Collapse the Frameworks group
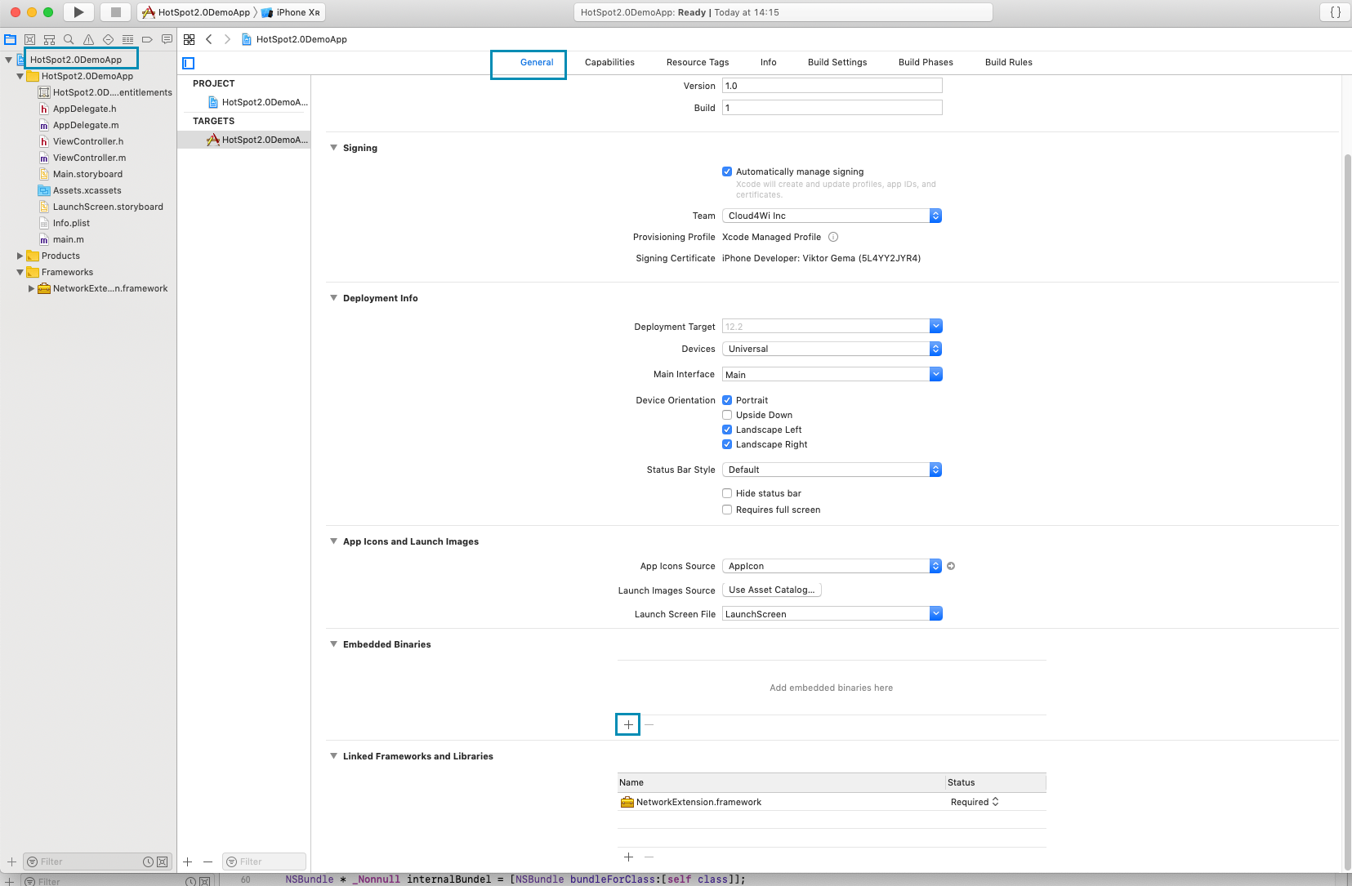 coord(20,272)
